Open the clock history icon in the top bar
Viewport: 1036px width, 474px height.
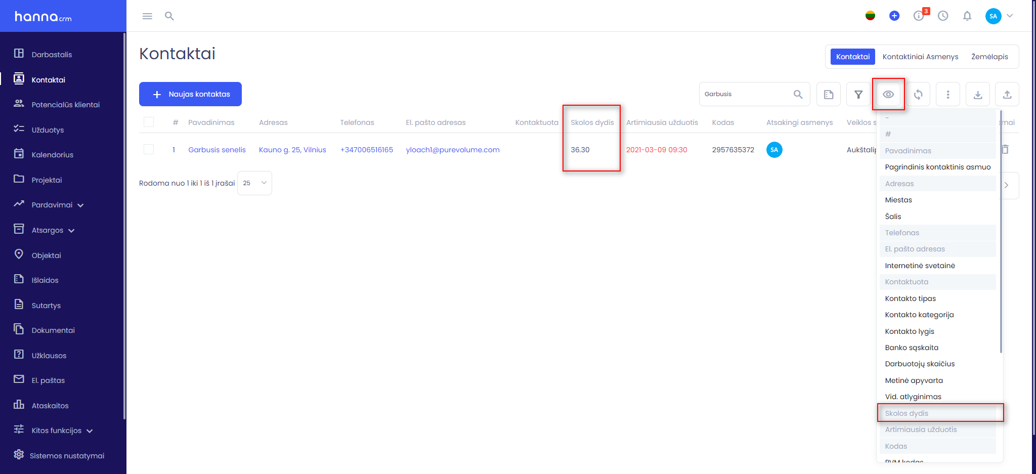(x=943, y=16)
